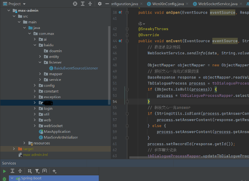Collapse the listener package
The image size is (249, 181).
(40, 62)
